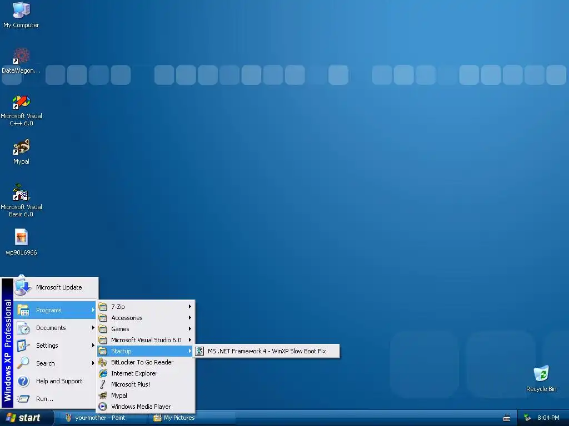Click the Documents icon in Start menu
The image size is (569, 426).
23,328
